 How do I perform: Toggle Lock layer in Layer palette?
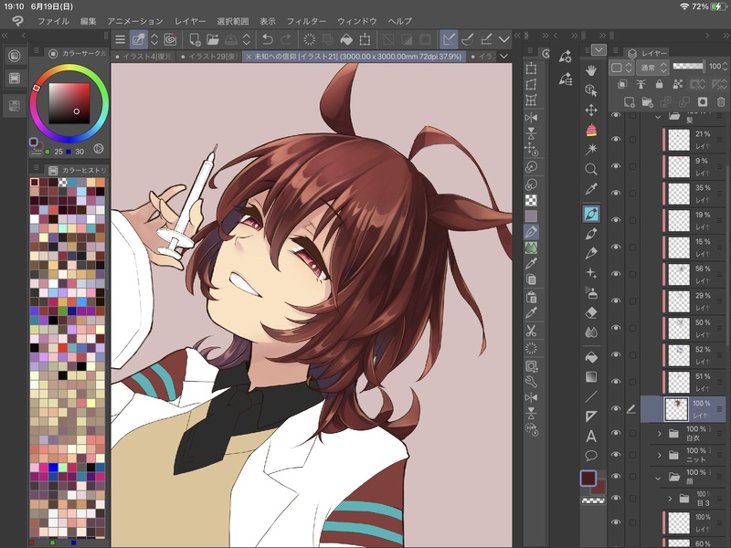point(659,84)
